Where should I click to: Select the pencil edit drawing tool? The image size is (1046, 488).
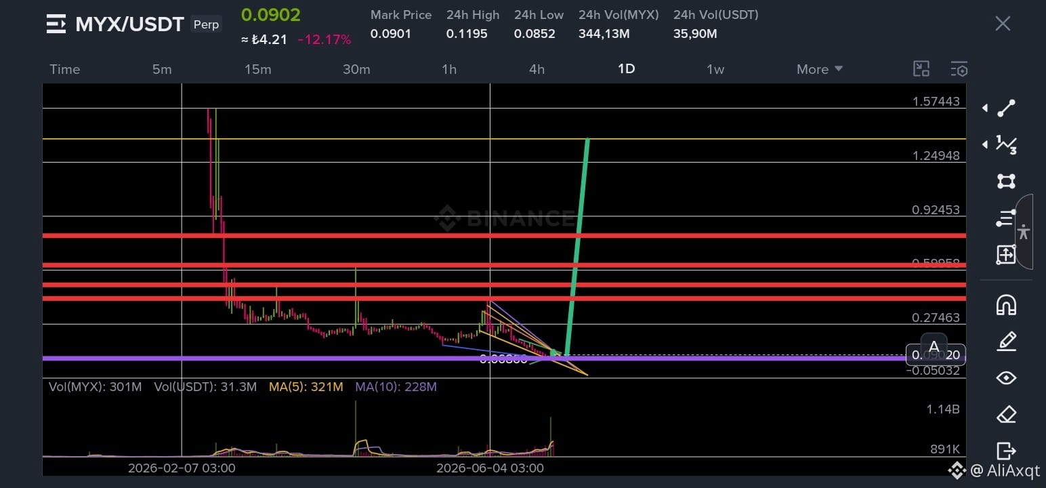click(1006, 341)
